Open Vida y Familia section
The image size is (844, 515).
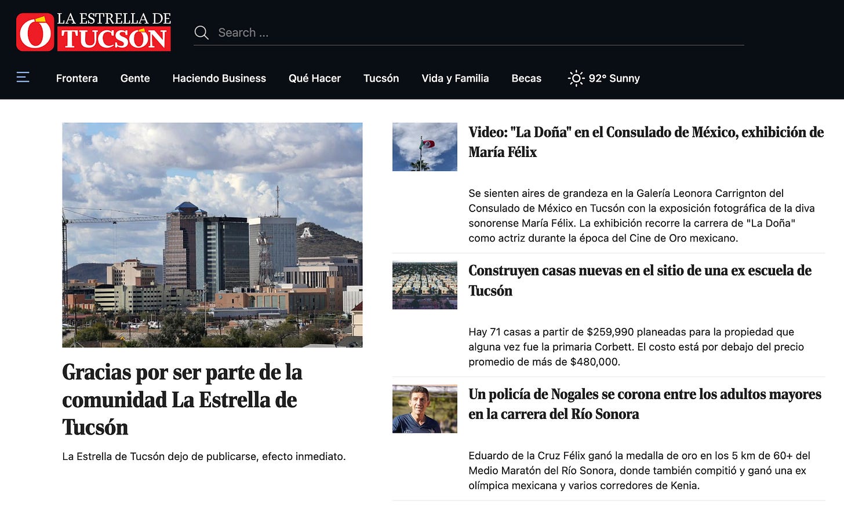point(455,78)
